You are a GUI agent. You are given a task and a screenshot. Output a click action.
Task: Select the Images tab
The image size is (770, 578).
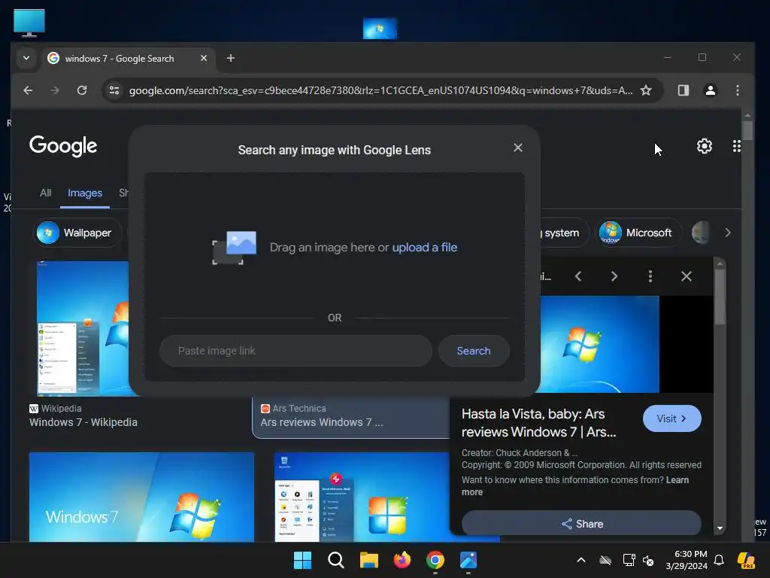click(85, 193)
